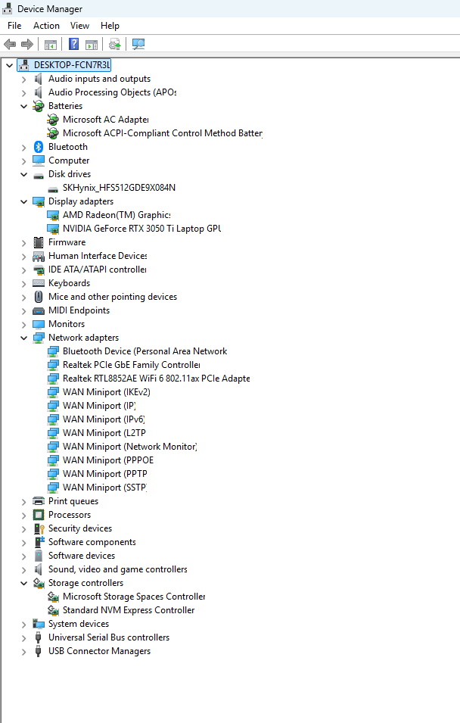Click the IDE ATA/ATAPI controllers icon
Viewport: 460px width, 723px height.
[39, 270]
